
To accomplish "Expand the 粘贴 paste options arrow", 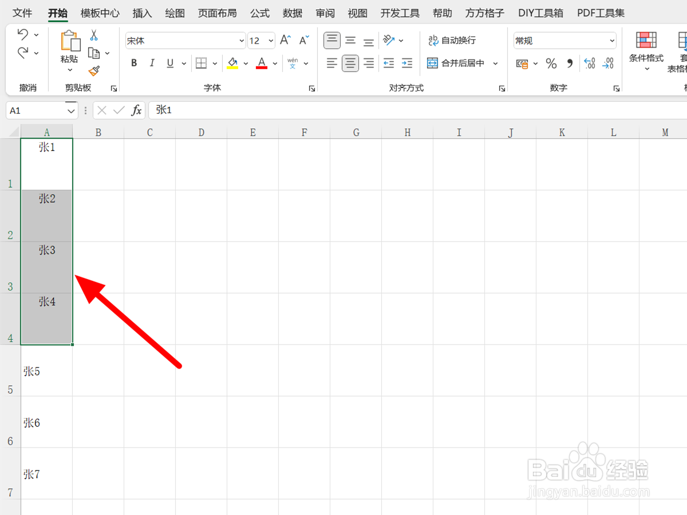I will tap(70, 70).
